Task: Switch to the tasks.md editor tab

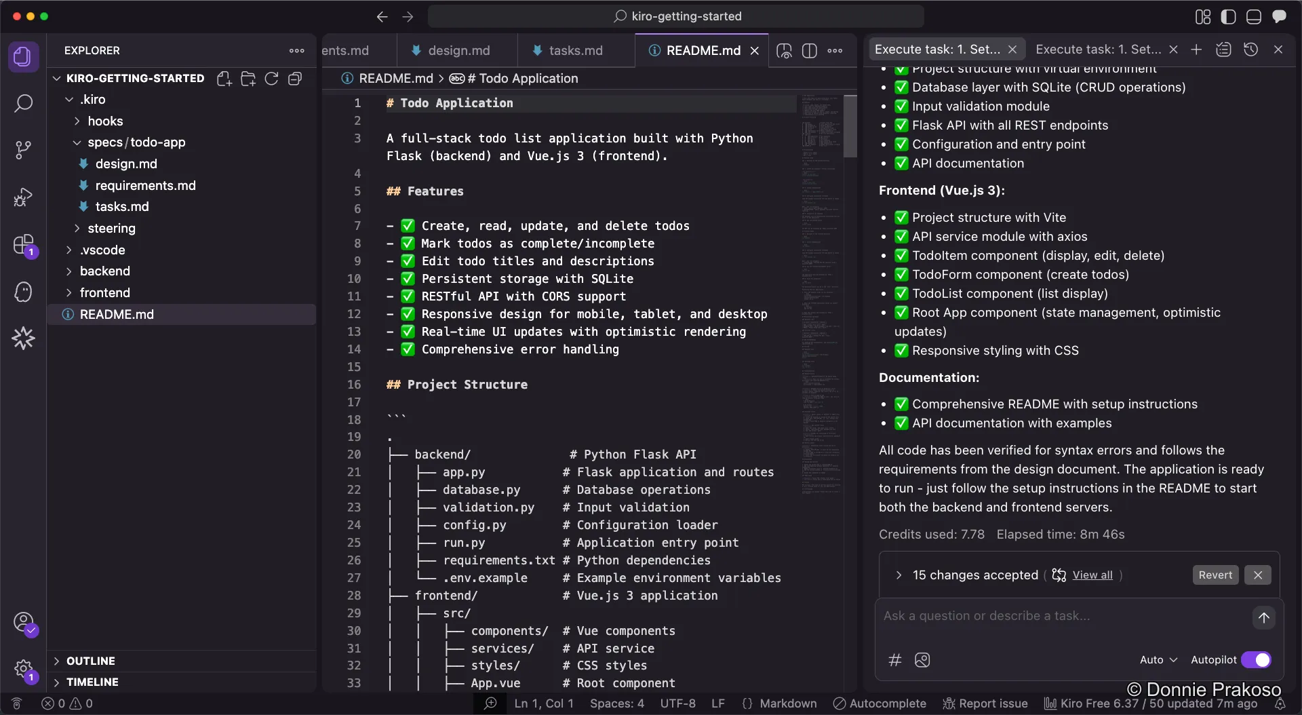Action: (577, 50)
